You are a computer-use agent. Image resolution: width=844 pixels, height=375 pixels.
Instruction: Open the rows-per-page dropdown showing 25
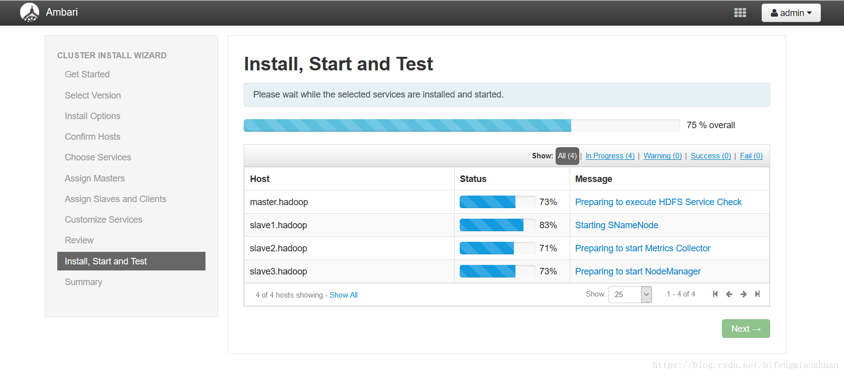pyautogui.click(x=630, y=295)
